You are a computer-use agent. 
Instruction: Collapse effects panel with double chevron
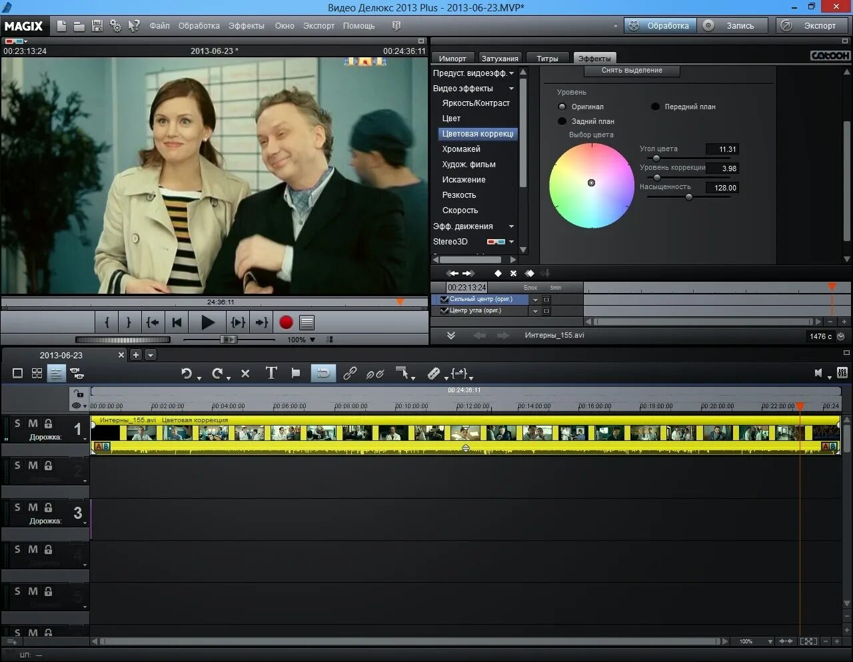point(451,336)
